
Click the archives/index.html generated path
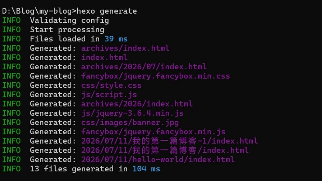pyautogui.click(x=125, y=48)
